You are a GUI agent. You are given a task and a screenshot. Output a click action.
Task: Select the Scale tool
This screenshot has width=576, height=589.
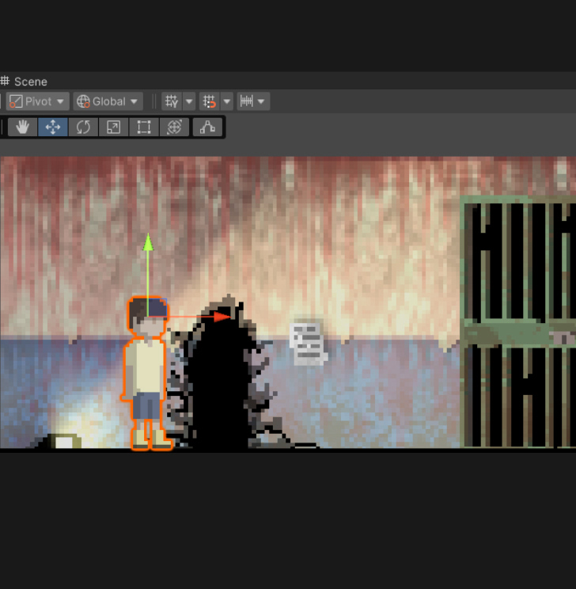(113, 127)
